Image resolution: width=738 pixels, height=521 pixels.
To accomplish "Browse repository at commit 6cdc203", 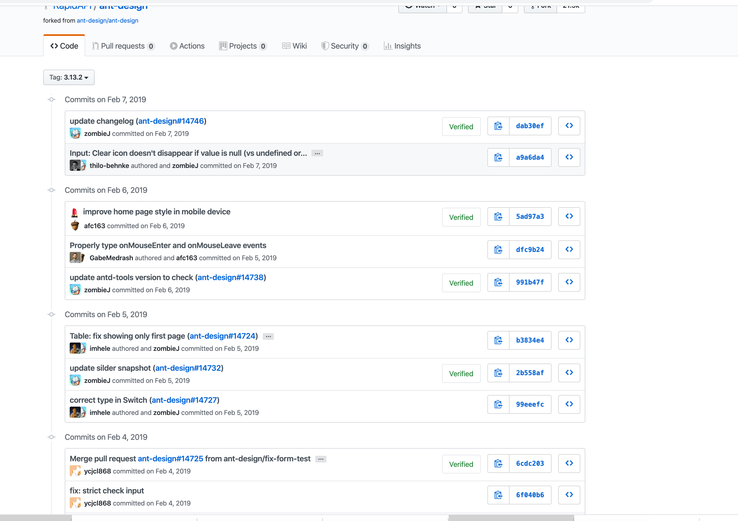I will [569, 464].
